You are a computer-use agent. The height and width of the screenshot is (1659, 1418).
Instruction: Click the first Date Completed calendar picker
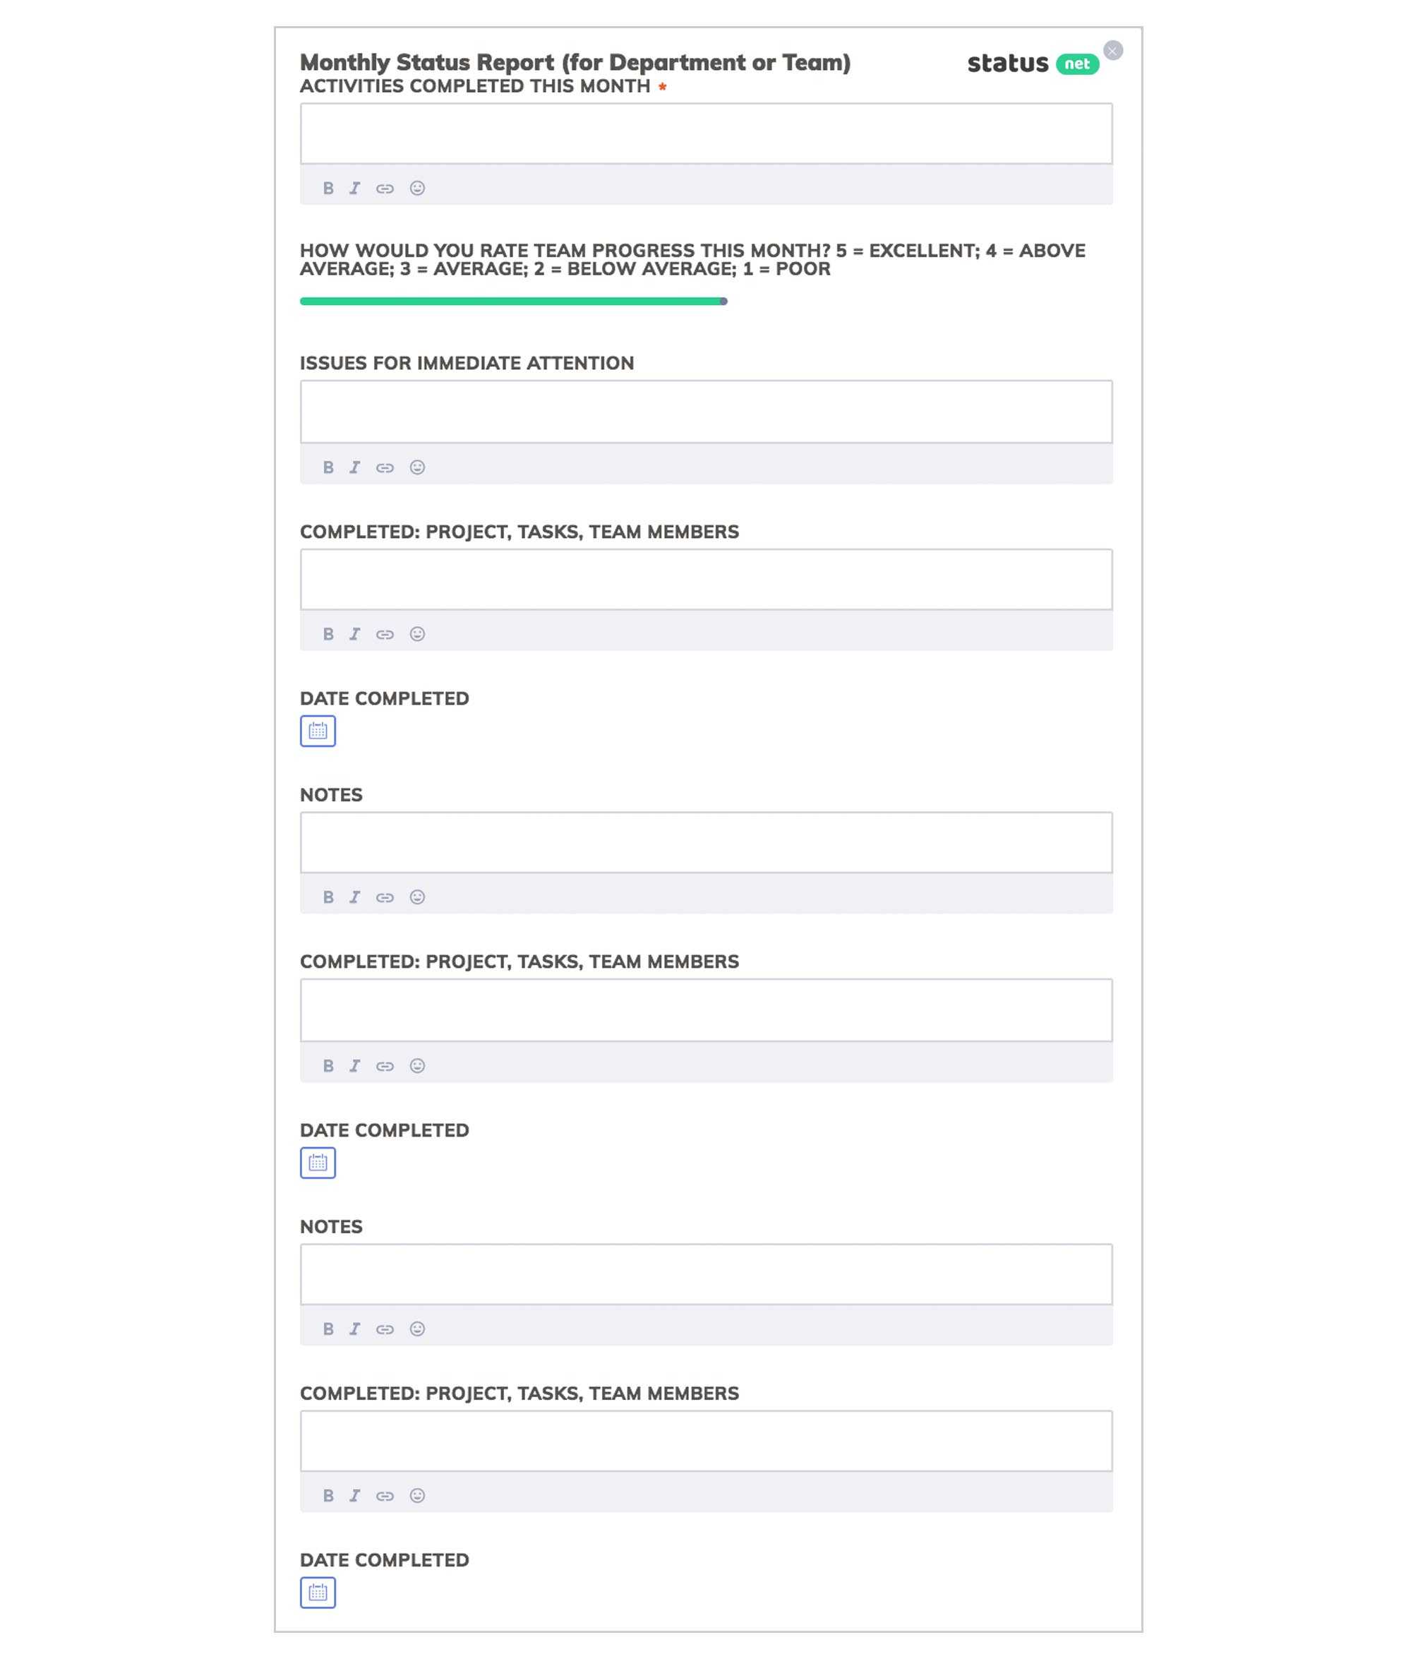click(316, 730)
